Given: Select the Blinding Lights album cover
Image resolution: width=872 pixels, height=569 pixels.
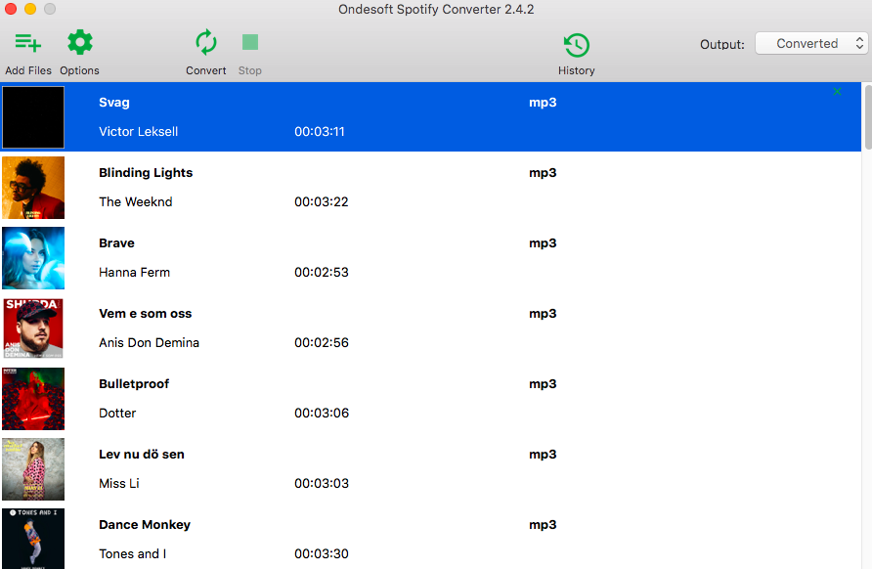Looking at the screenshot, I should (33, 188).
